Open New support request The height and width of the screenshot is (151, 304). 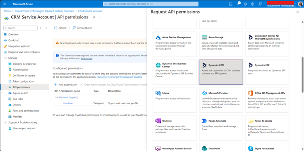[24, 128]
